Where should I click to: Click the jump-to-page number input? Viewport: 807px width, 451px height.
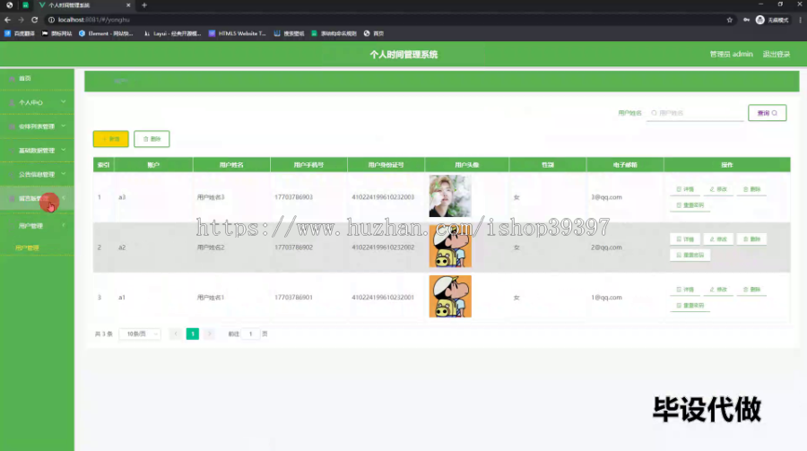pyautogui.click(x=251, y=334)
